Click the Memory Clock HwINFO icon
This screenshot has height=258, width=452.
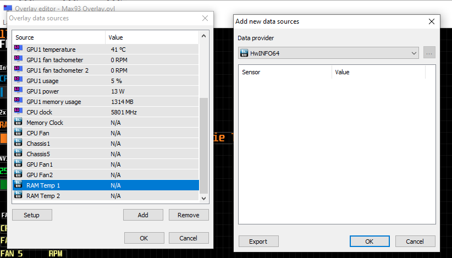(x=18, y=122)
